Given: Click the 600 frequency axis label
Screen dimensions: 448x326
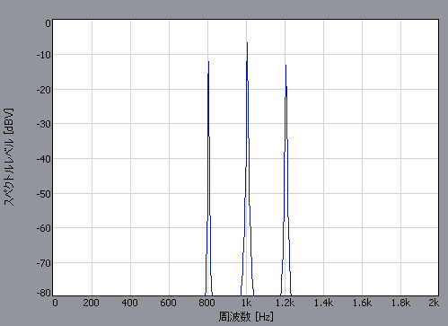Looking at the screenshot, I should (168, 303).
